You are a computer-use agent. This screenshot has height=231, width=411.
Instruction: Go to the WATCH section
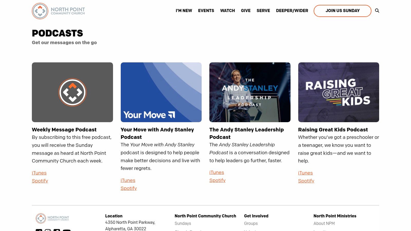coord(227,11)
